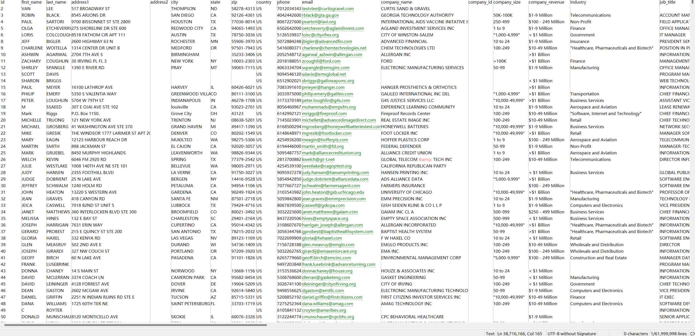Click the speech bubble icon in status bar

click(x=692, y=334)
